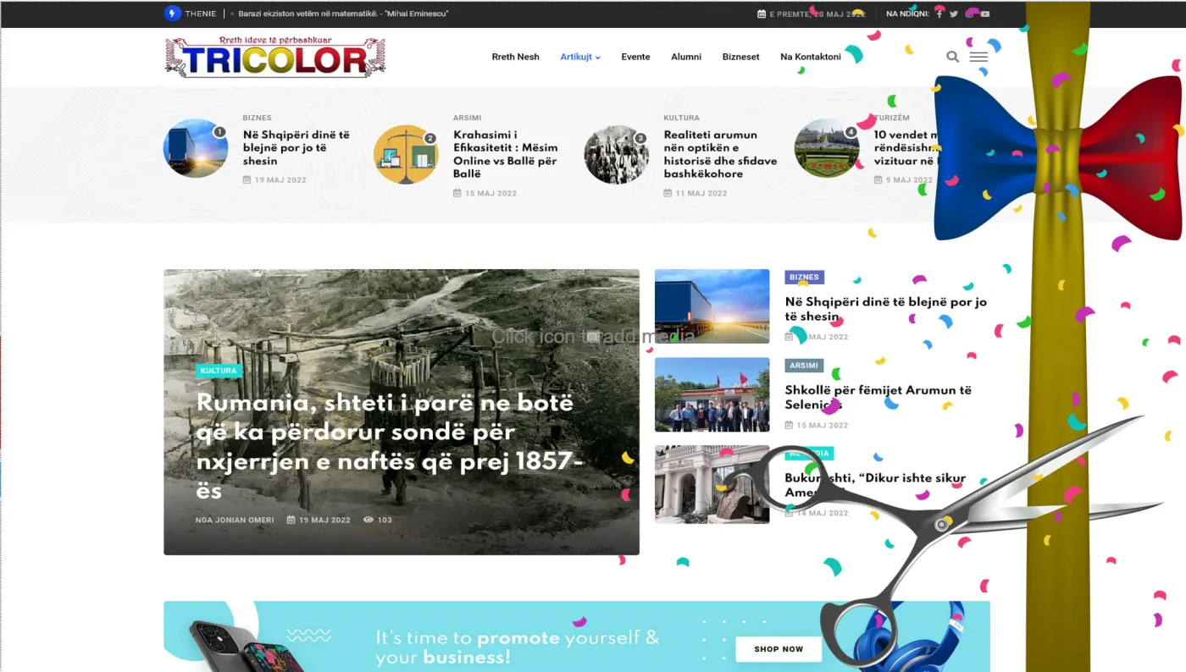1186x672 pixels.
Task: Open the YouTube channel icon
Action: tap(985, 14)
